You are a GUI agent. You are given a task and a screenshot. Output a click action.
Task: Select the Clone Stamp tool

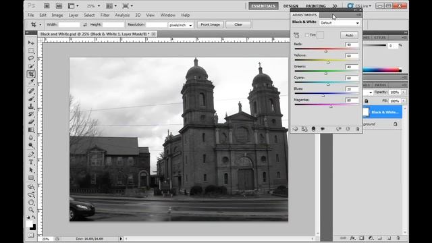tap(31, 107)
